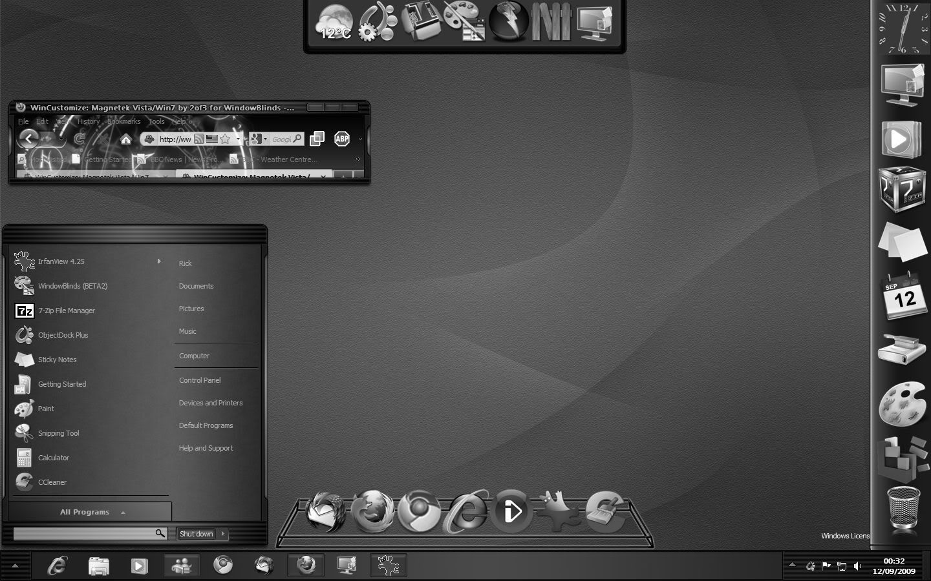Click the Adblock Plus ABP icon in Firefox
The width and height of the screenshot is (931, 581).
(x=342, y=138)
